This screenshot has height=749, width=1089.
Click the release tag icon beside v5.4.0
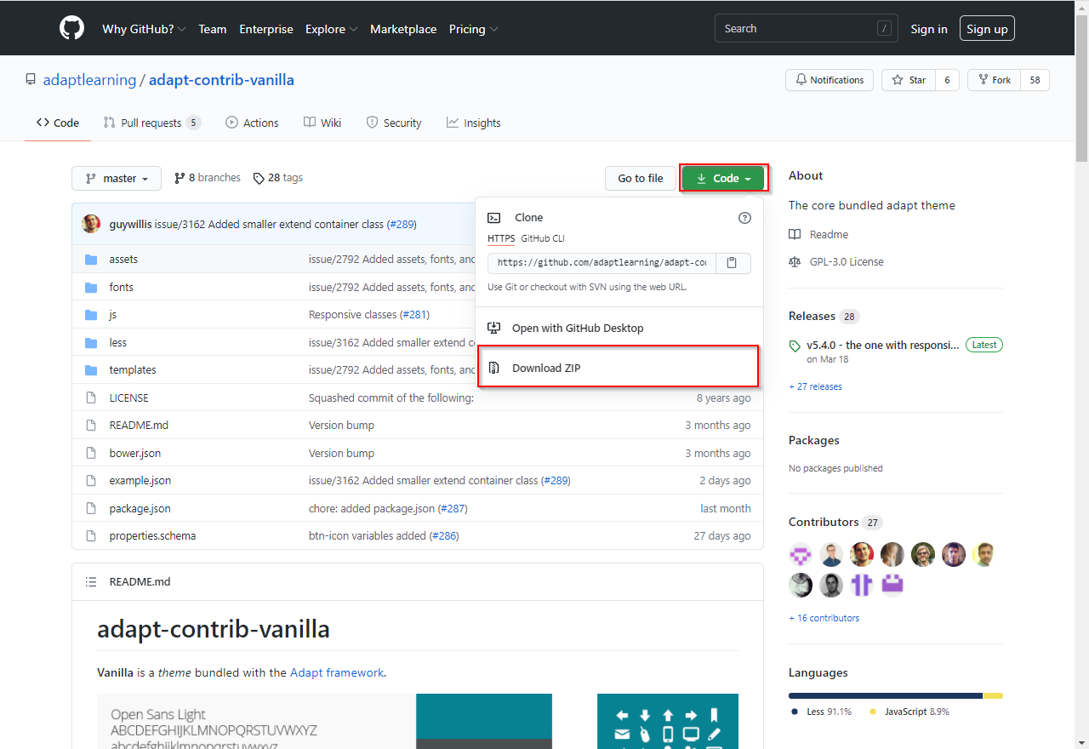795,346
